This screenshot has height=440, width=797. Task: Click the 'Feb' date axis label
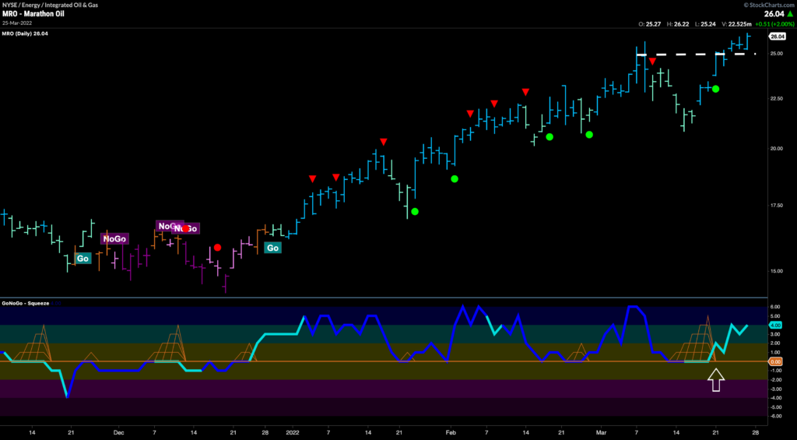[x=451, y=432]
